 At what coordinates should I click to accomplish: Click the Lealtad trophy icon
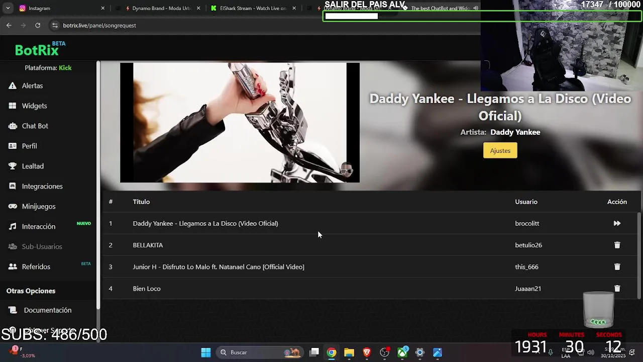tap(13, 166)
